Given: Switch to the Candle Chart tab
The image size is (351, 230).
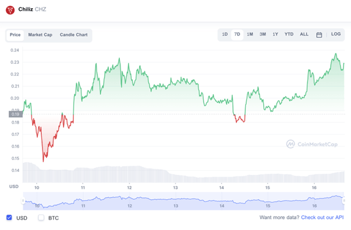Looking at the screenshot, I should pyautogui.click(x=73, y=35).
